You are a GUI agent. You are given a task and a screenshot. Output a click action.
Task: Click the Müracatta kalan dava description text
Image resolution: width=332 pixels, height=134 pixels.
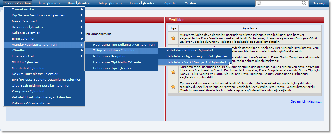pos(248,38)
